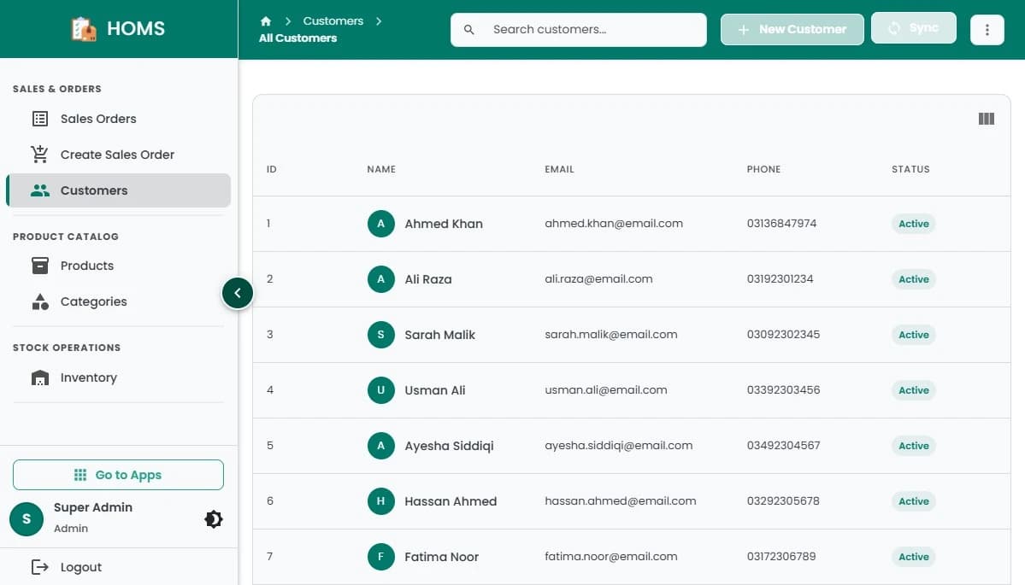Click the Logout door icon
The image size is (1025, 585).
(40, 567)
